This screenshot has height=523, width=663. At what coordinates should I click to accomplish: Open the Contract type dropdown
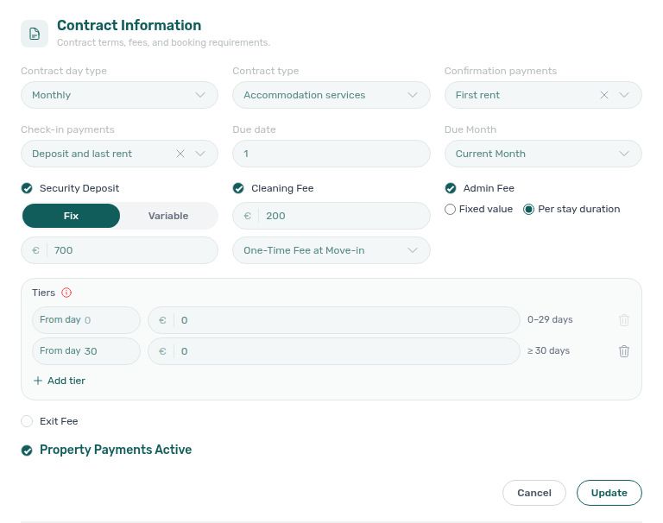(x=331, y=95)
